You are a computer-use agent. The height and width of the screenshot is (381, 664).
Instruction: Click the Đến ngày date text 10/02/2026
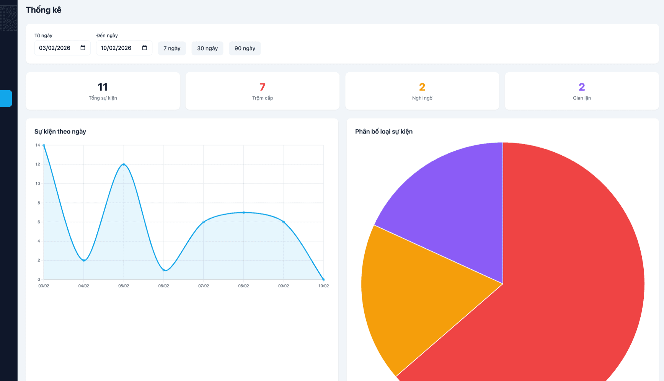(x=116, y=48)
